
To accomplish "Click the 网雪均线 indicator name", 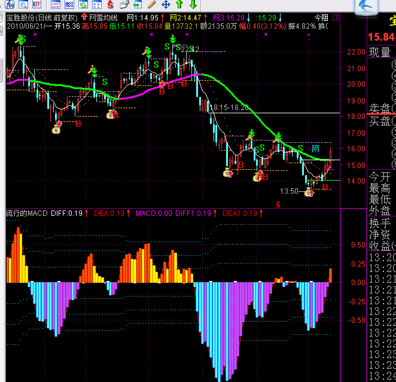I will (100, 18).
